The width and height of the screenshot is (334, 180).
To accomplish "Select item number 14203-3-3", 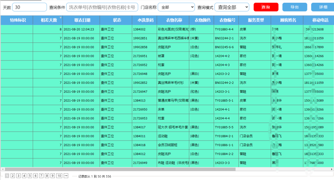I will [226, 163].
